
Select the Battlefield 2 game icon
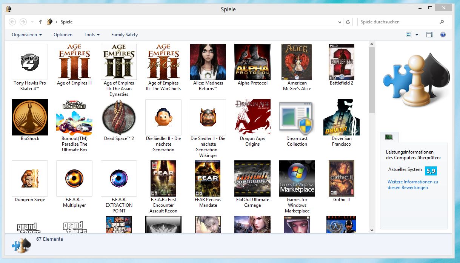(x=342, y=62)
